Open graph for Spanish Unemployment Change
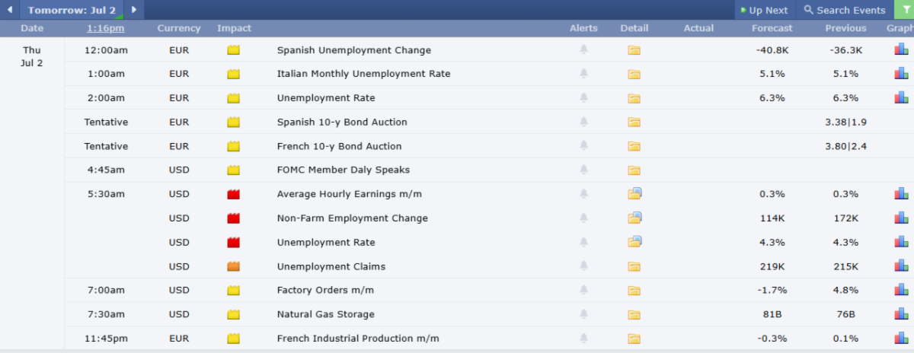 pos(901,50)
